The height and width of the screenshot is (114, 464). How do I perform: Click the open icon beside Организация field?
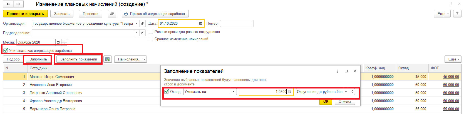[x=143, y=24]
